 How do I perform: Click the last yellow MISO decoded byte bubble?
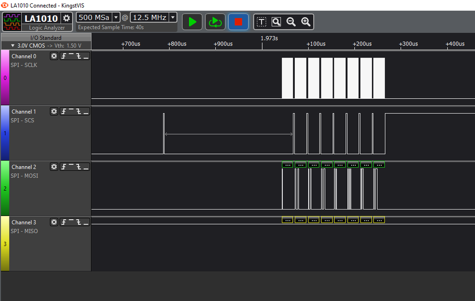click(x=379, y=220)
